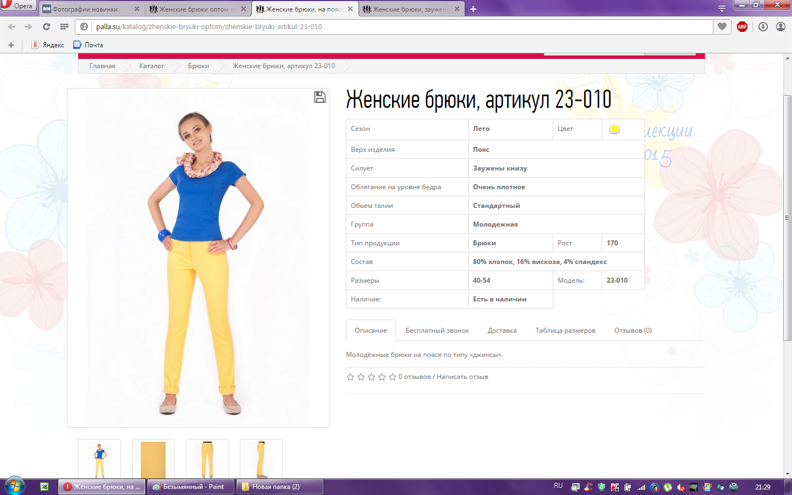The height and width of the screenshot is (495, 792).
Task: Go to Каталог in the breadcrumb
Action: click(151, 66)
